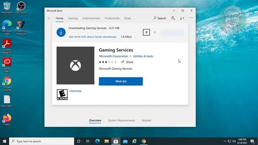Share the Gaming Services app
This screenshot has height=145, width=258.
click(x=127, y=62)
